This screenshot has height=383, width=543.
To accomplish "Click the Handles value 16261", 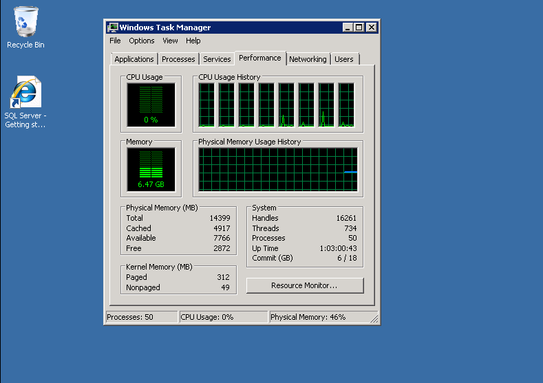I will click(346, 218).
